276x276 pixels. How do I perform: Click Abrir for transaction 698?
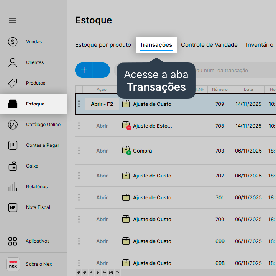coord(102,263)
